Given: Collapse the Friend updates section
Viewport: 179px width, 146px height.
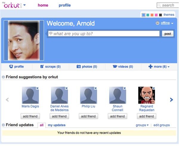Looking at the screenshot, I should tap(3, 125).
